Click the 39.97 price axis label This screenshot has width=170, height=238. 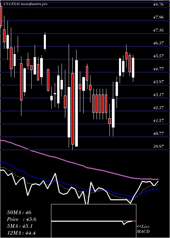pos(159,147)
